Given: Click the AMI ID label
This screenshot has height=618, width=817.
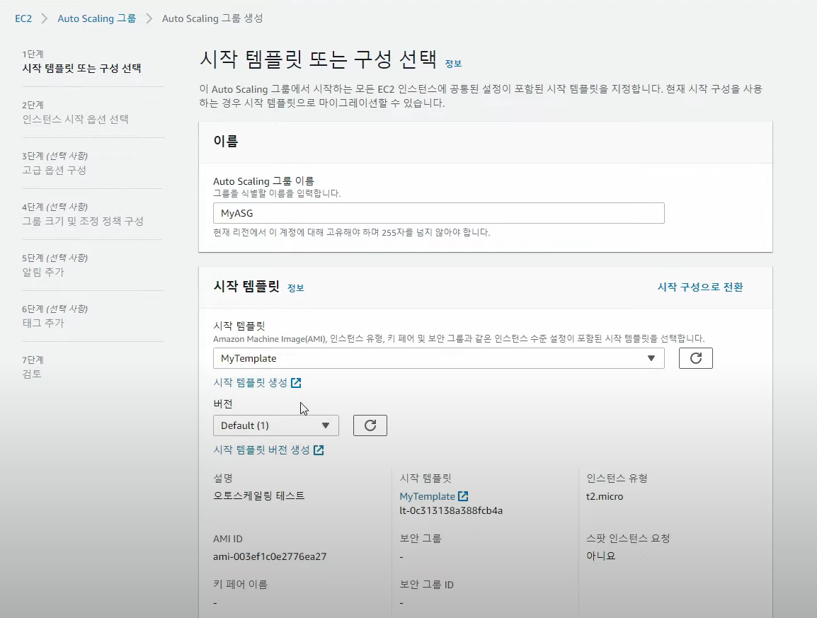Looking at the screenshot, I should point(228,539).
